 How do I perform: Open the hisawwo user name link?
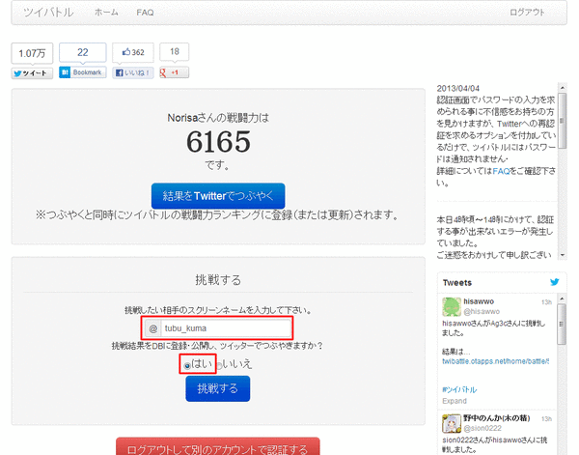pyautogui.click(x=479, y=301)
